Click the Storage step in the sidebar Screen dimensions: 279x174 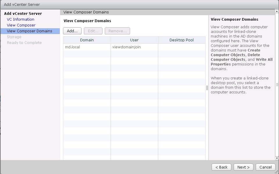pos(14,37)
